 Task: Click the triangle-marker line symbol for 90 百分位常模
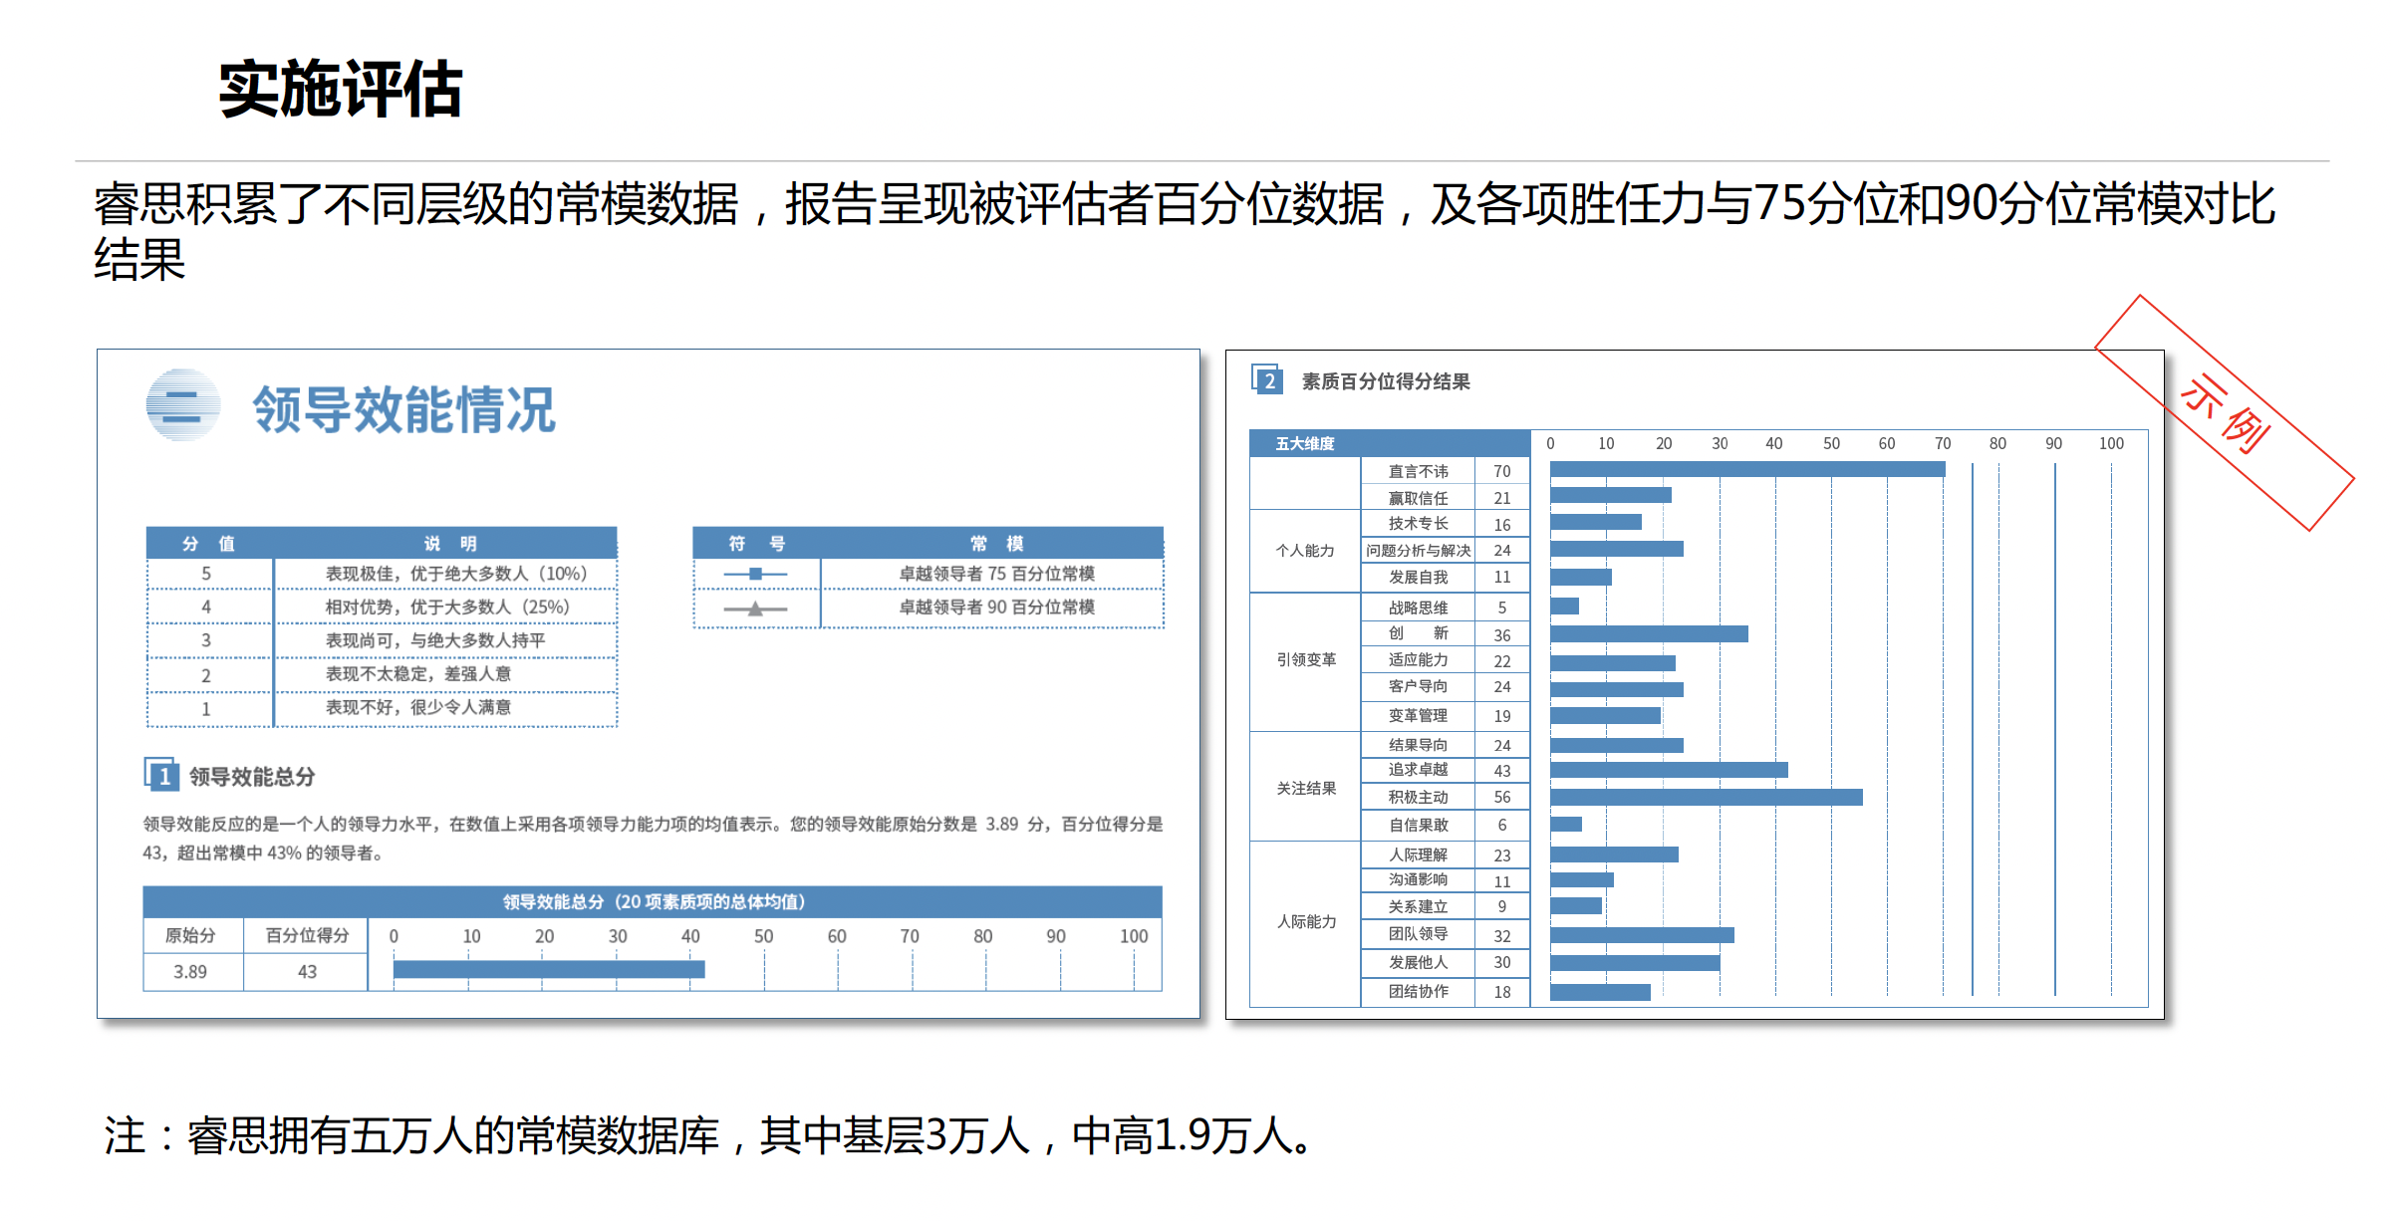(755, 608)
